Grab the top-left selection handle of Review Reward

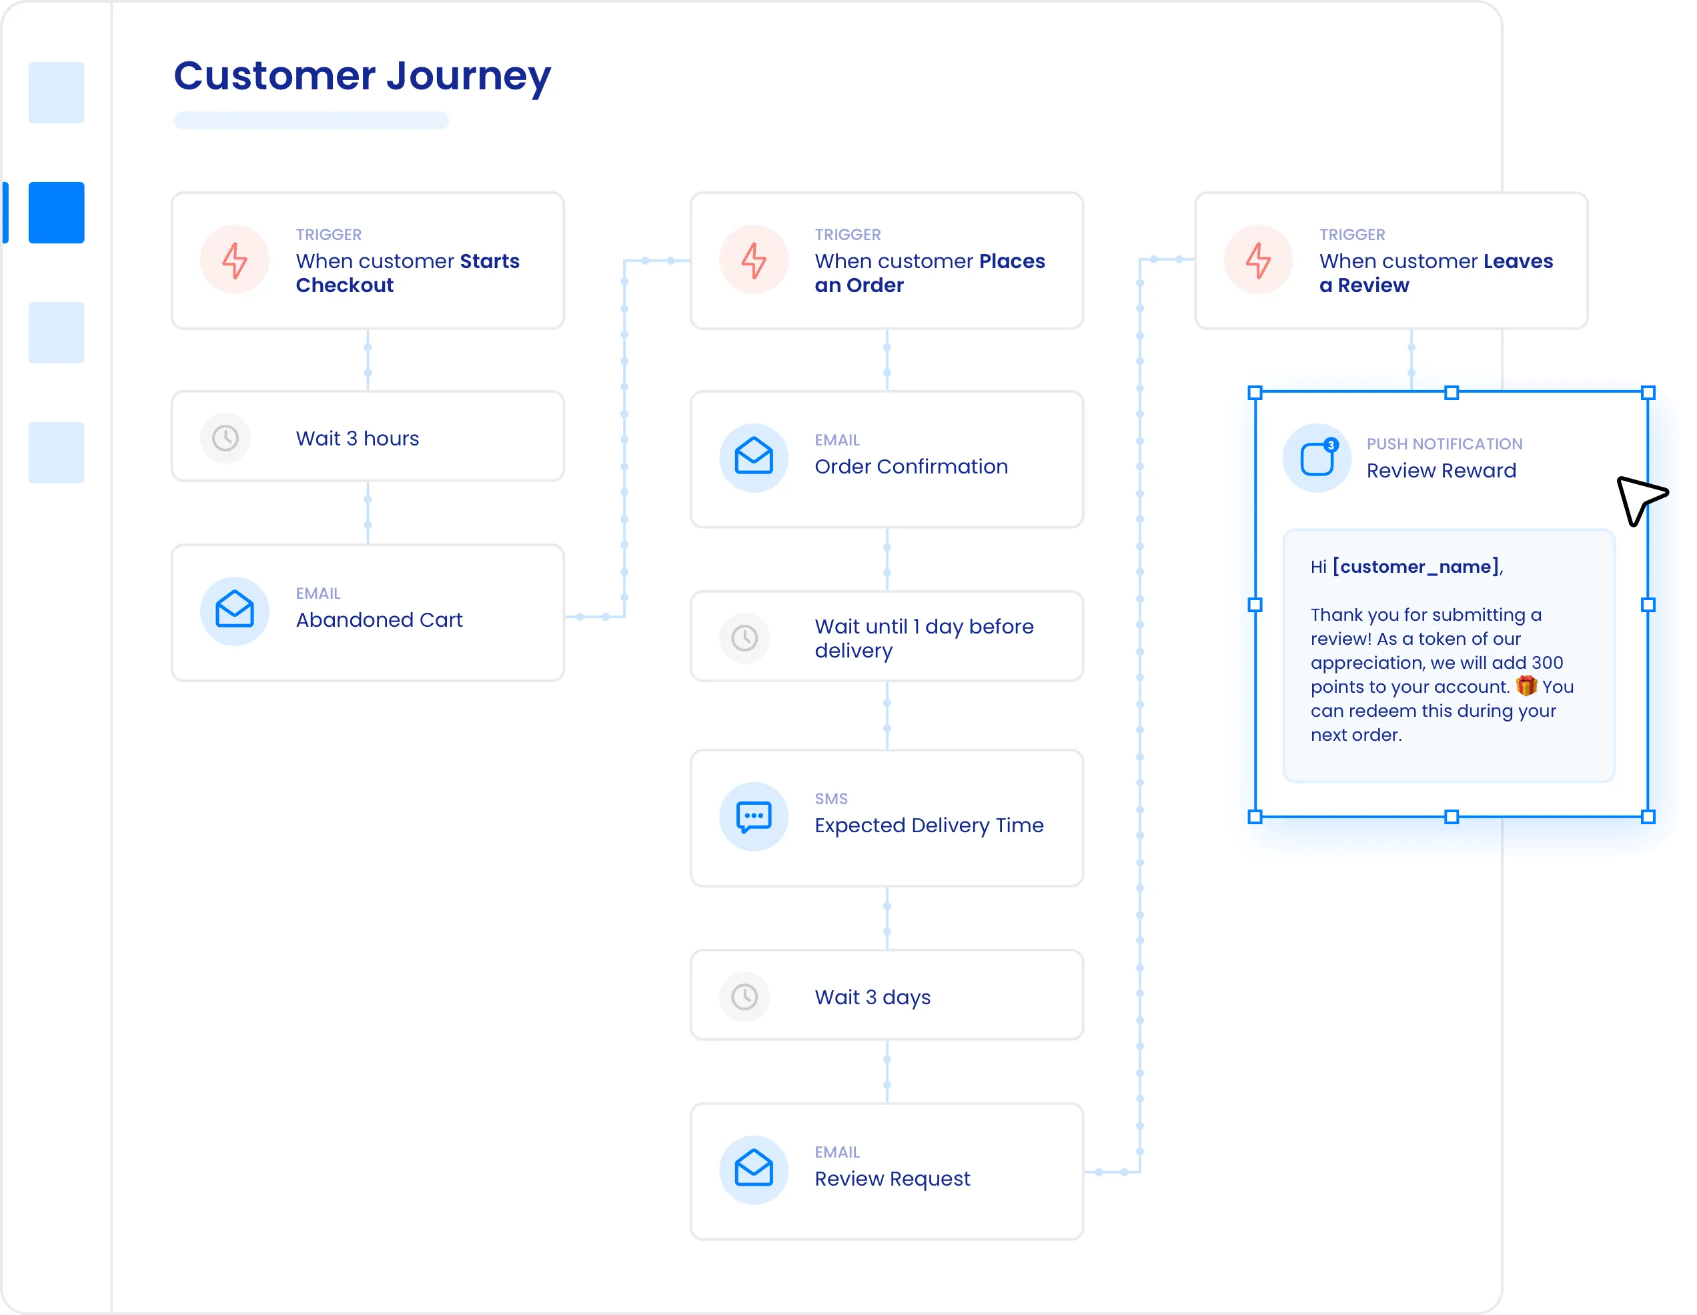coord(1255,393)
